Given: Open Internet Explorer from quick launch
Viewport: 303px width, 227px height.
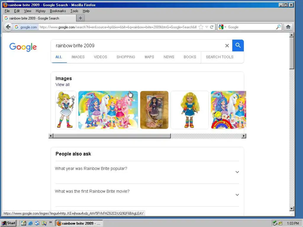Looking at the screenshot, I should (x=30, y=223).
